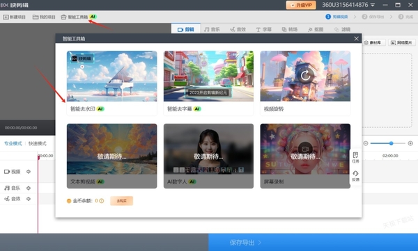Switch to the 转场 tab
418x251 pixels.
[x=290, y=29]
